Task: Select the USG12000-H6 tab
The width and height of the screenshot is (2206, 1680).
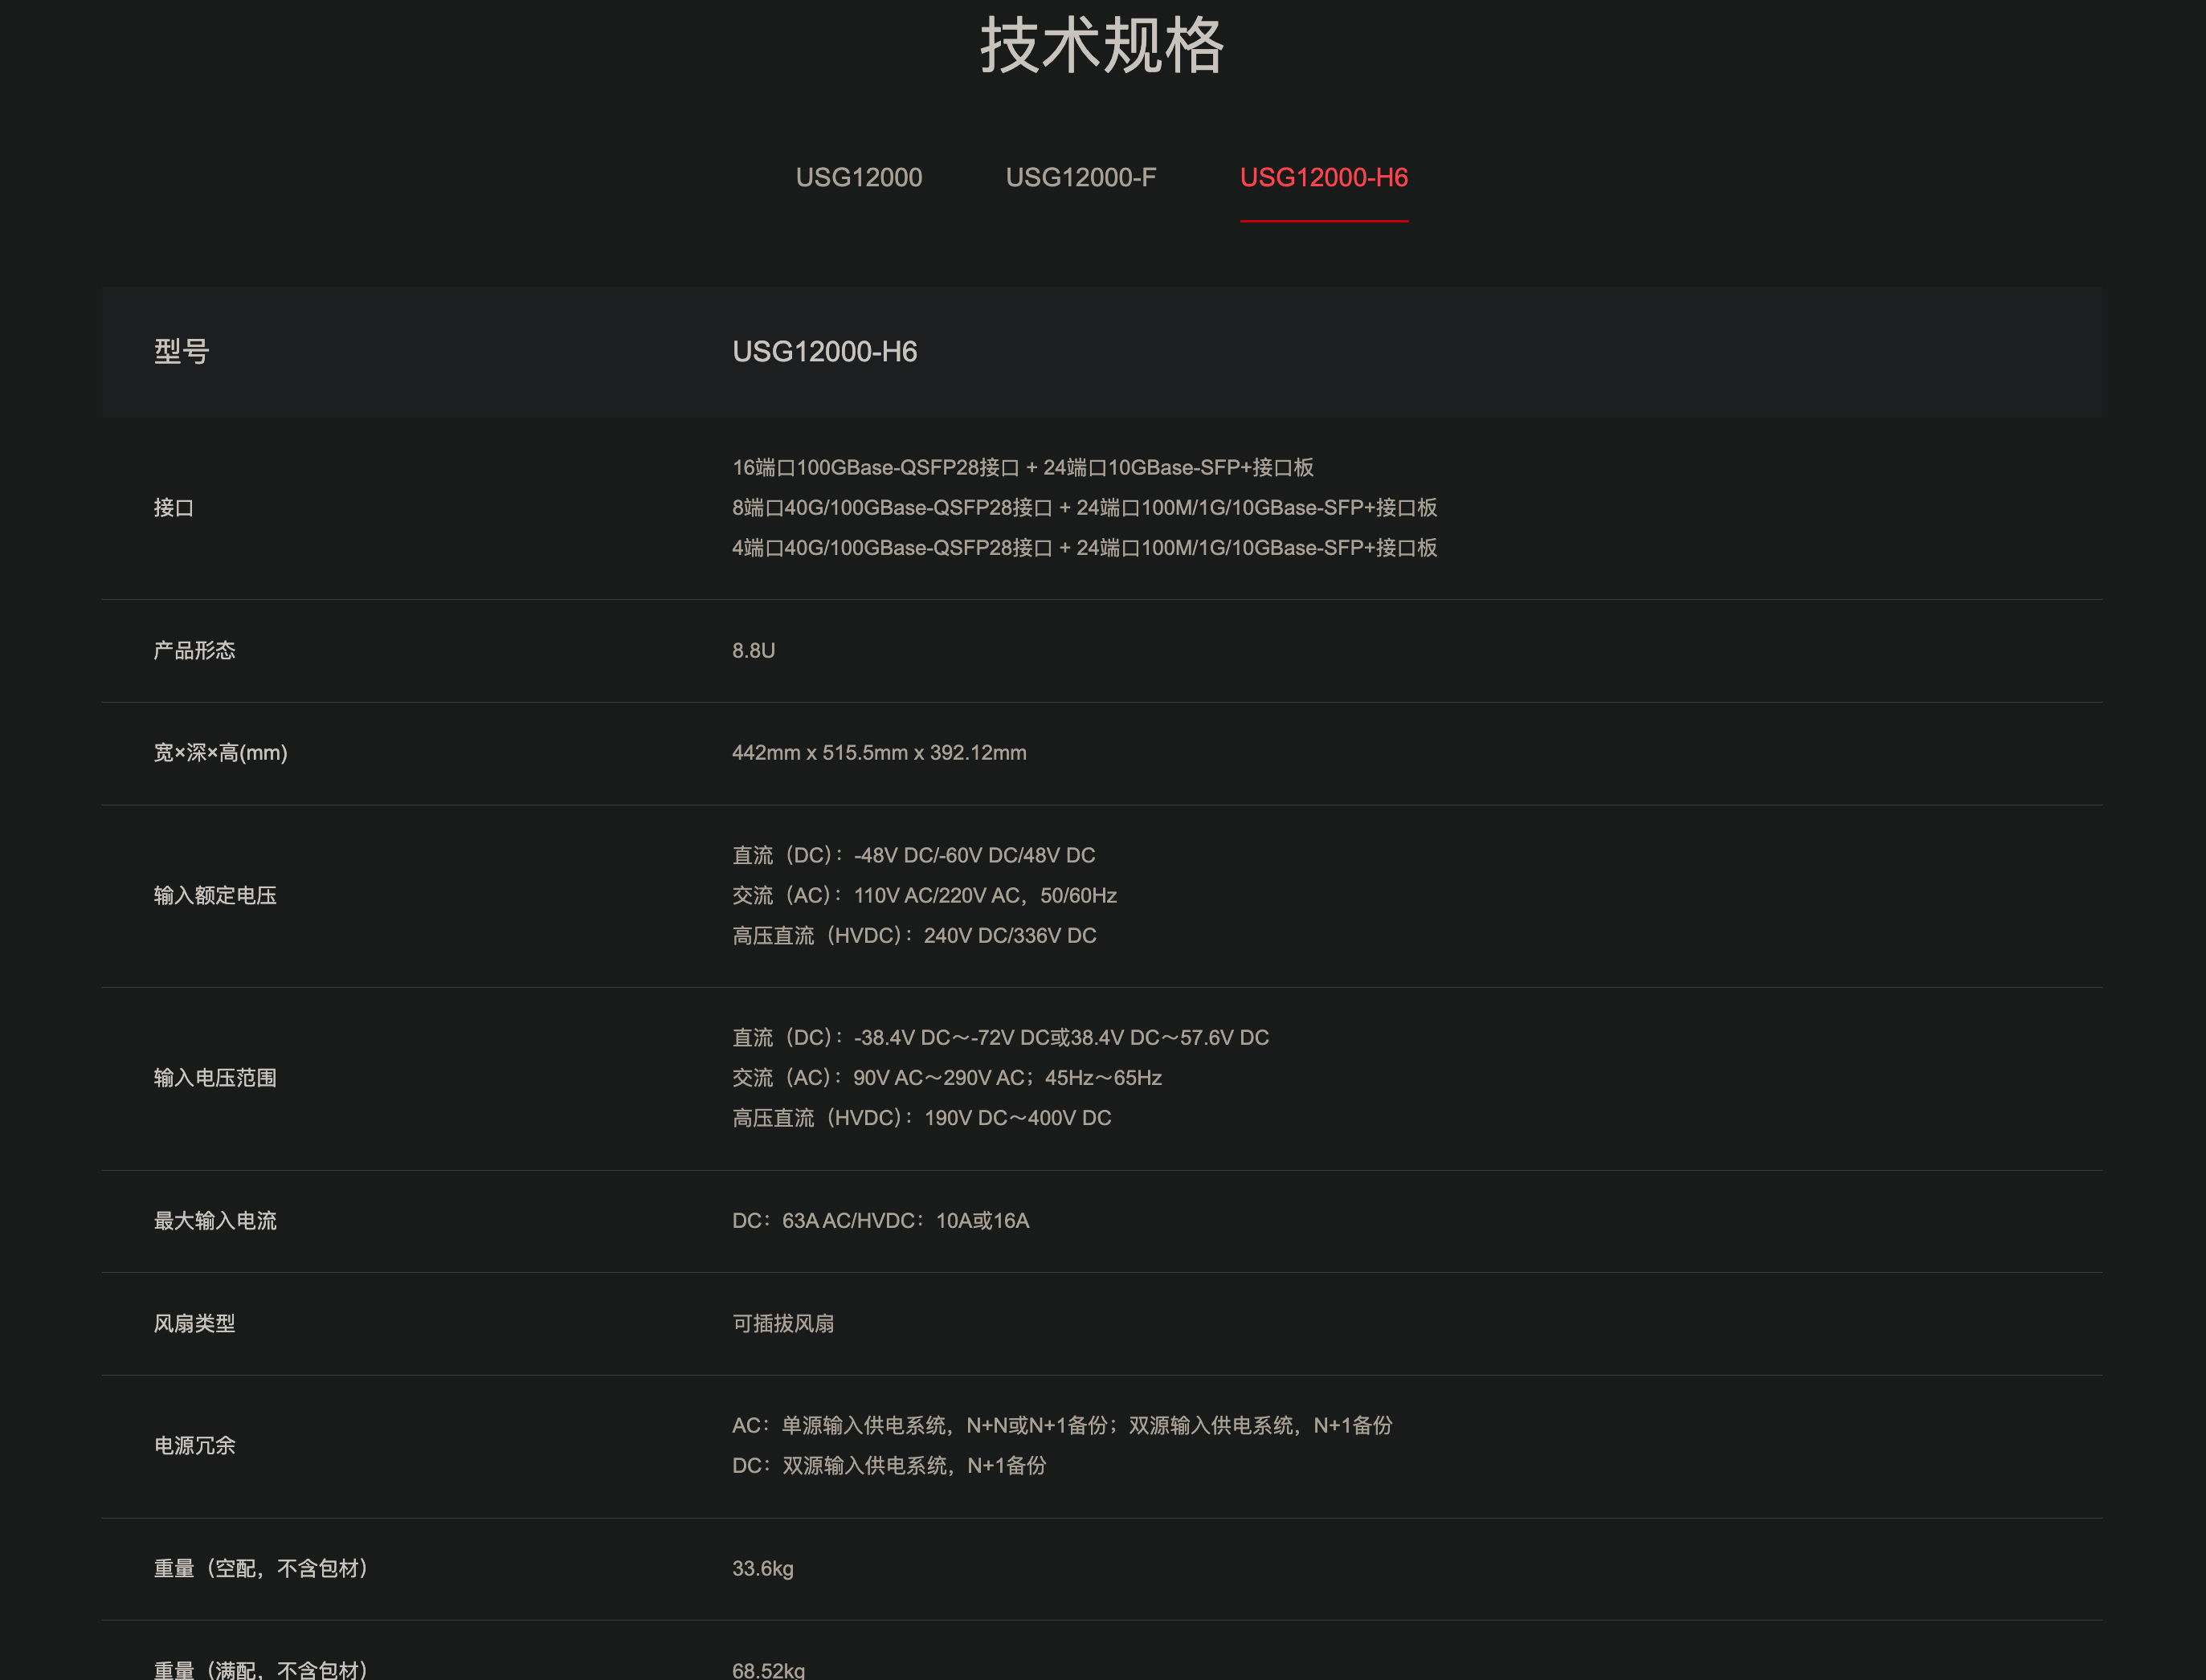Action: coord(1322,177)
